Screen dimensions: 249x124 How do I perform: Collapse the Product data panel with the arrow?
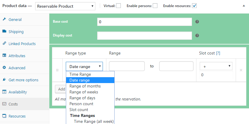[x=243, y=6]
